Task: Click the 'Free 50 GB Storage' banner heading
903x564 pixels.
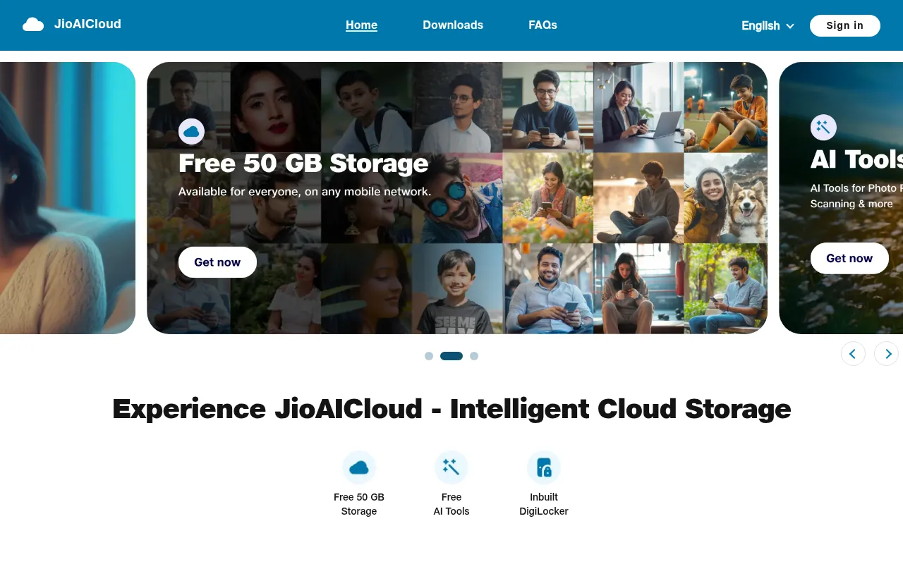Action: [x=303, y=164]
